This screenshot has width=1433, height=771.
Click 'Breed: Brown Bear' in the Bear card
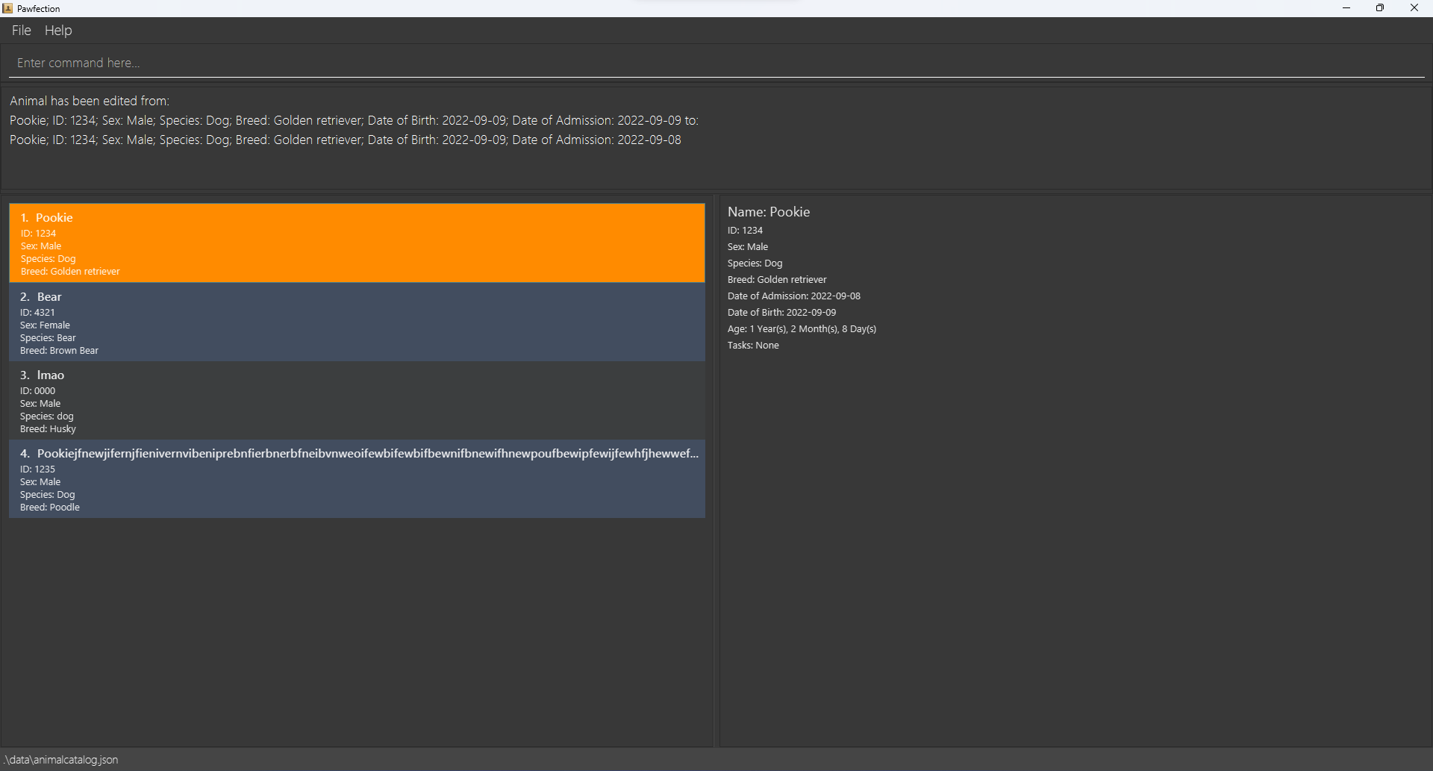(59, 351)
